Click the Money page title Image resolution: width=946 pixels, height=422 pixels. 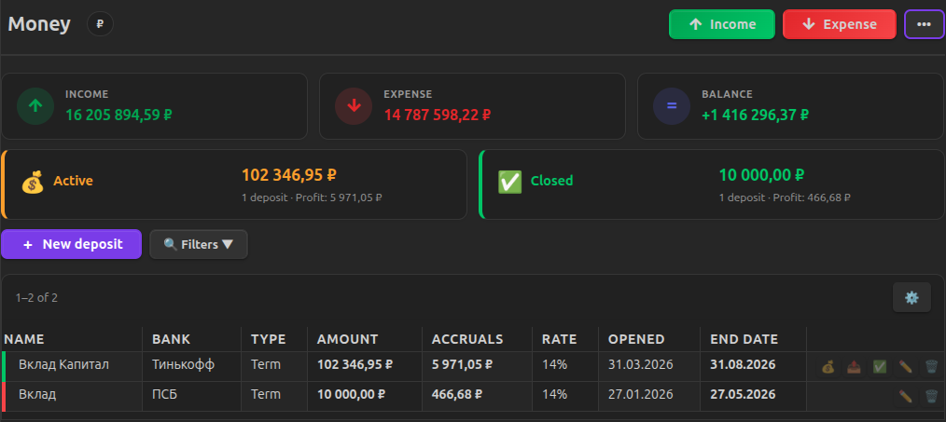pos(39,24)
